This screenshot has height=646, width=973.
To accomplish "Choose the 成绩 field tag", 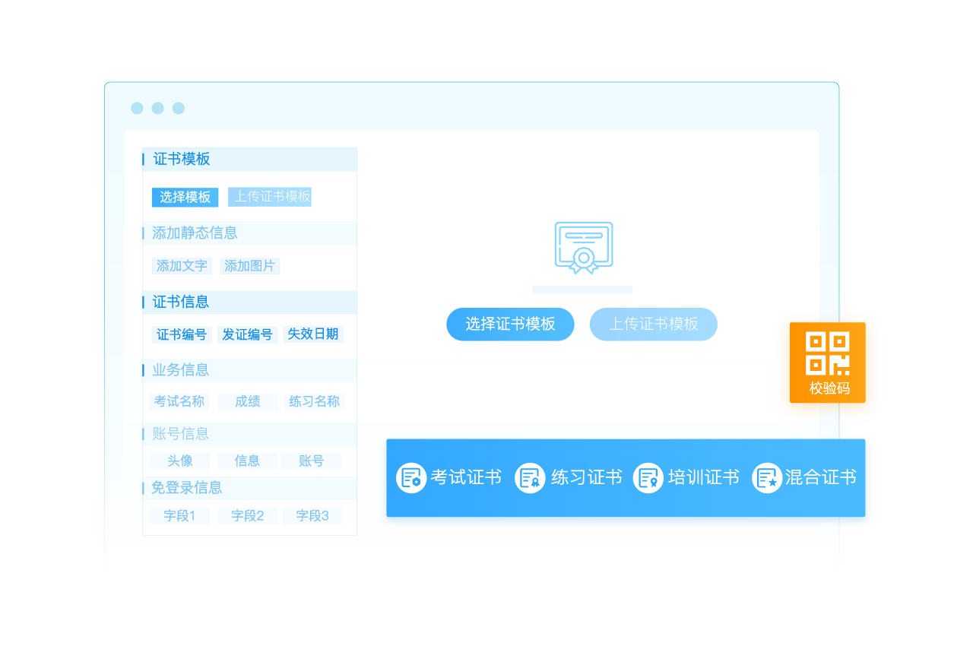I will 247,401.
